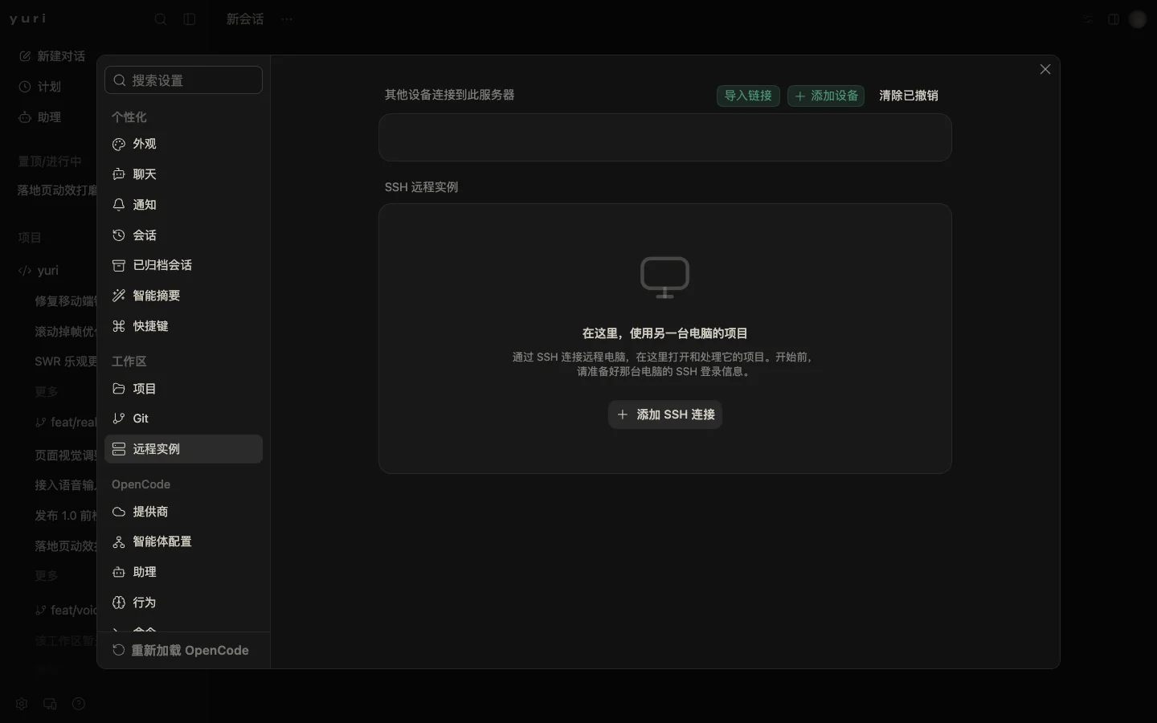Viewport: 1157px width, 723px height.
Task: Focus the 搜索设置 search field
Action: (183, 80)
